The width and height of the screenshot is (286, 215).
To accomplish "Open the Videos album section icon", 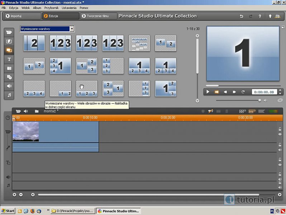I will click(x=9, y=32).
